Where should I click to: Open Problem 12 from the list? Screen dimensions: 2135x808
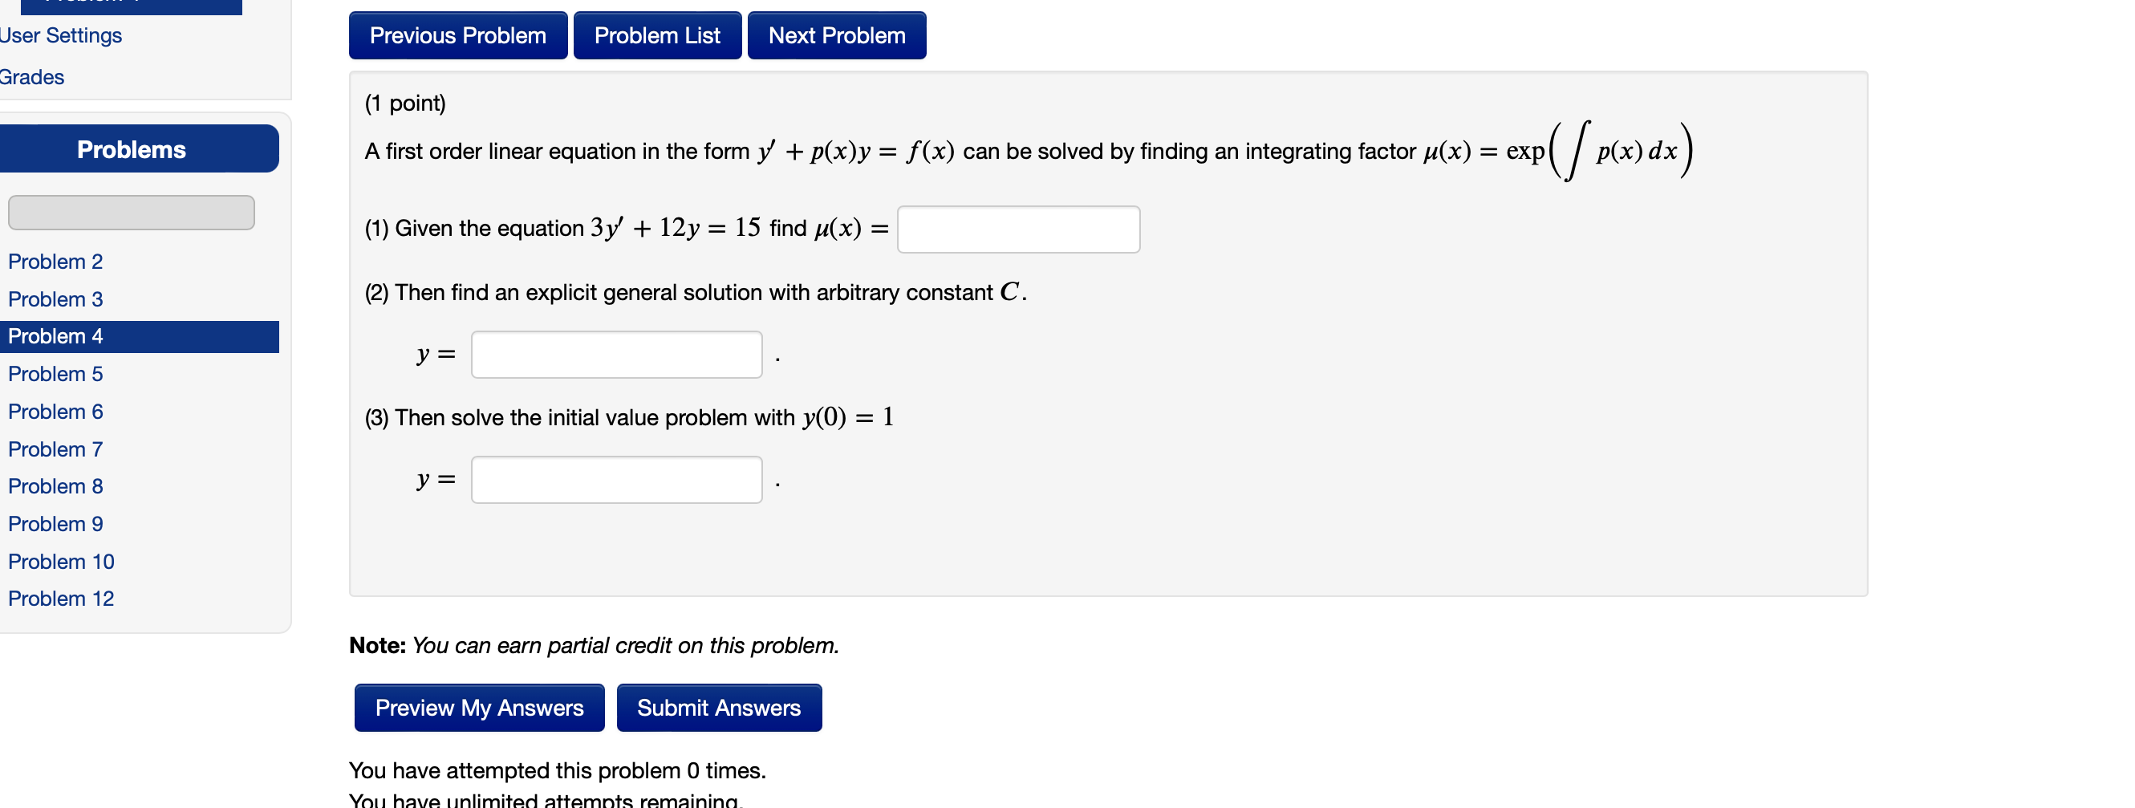(x=61, y=599)
